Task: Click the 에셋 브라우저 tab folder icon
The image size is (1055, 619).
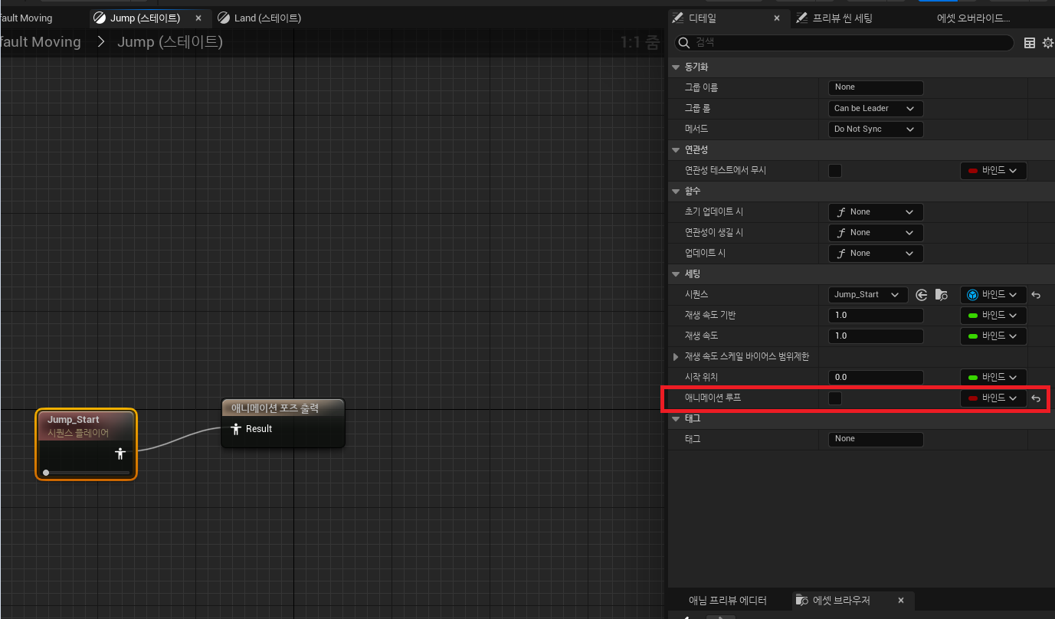Action: 801,600
